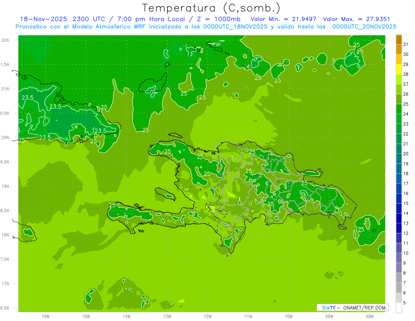This screenshot has width=415, height=321.
Task: Click the "20" colorbar label
Action: click(x=406, y=154)
